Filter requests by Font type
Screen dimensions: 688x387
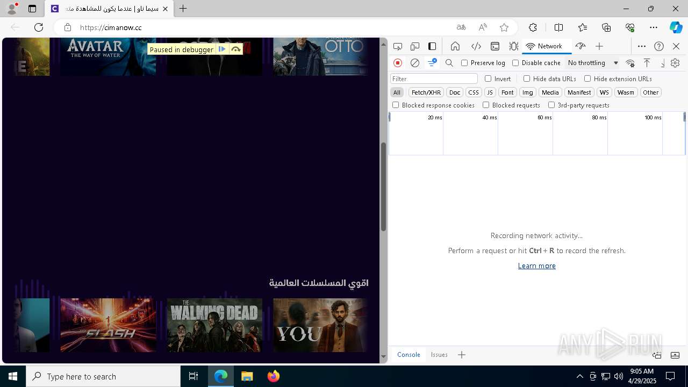(x=507, y=92)
